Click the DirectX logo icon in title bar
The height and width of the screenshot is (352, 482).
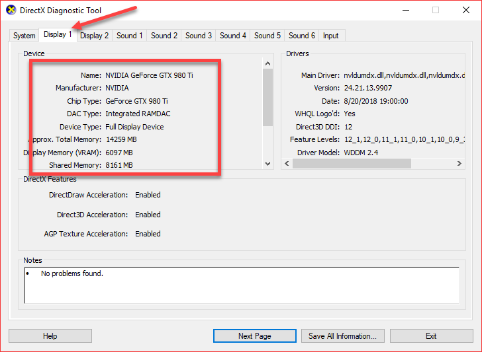pyautogui.click(x=11, y=10)
